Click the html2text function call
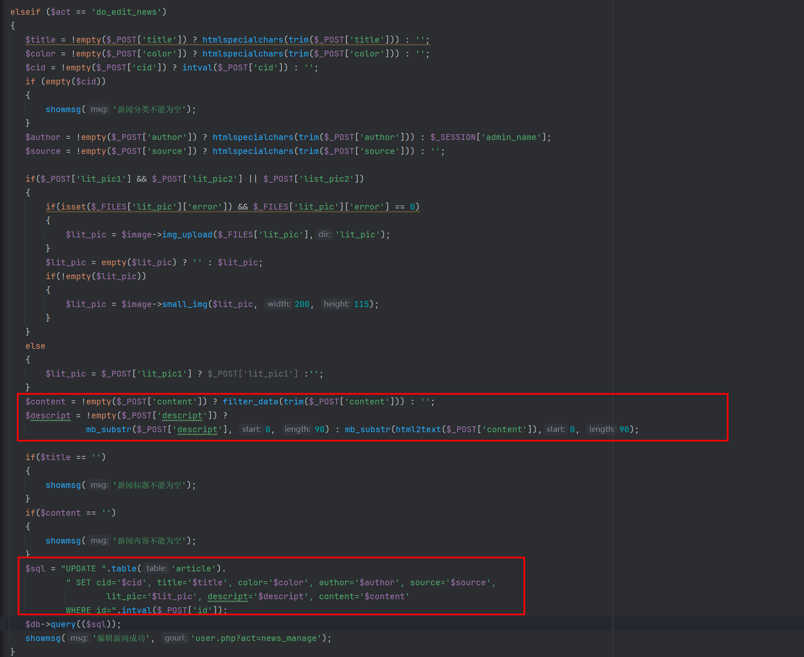804x657 pixels. click(418, 429)
